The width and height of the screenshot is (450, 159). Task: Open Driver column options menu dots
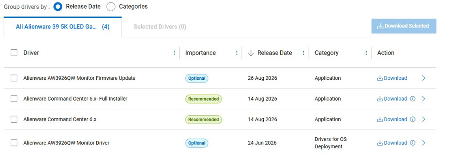(174, 53)
